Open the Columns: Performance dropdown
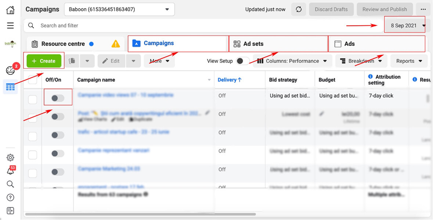This screenshot has height=220, width=433. [x=292, y=61]
